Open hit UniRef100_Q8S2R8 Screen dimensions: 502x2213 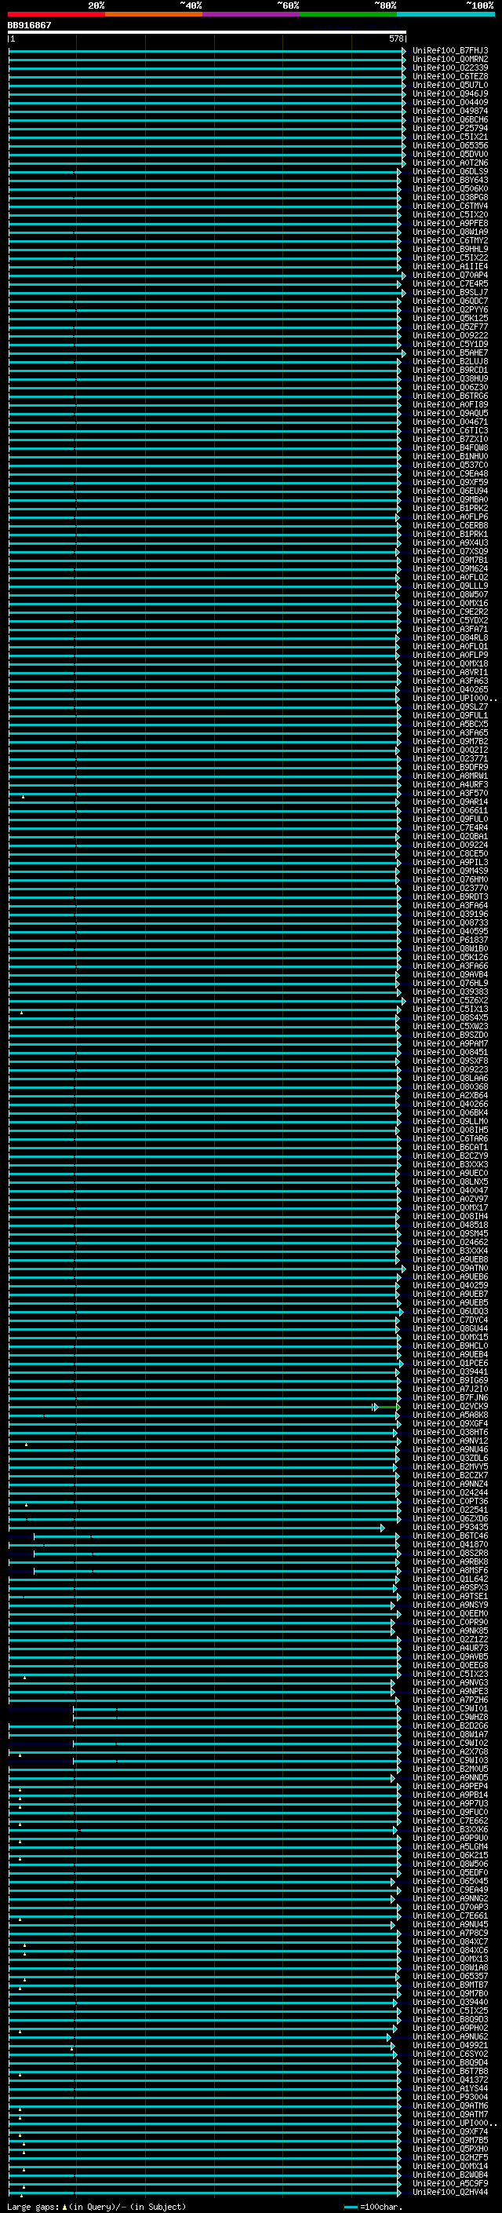[x=449, y=1554]
